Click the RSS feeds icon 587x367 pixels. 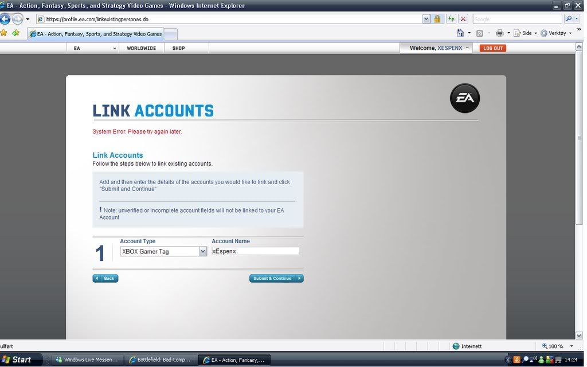pyautogui.click(x=480, y=33)
